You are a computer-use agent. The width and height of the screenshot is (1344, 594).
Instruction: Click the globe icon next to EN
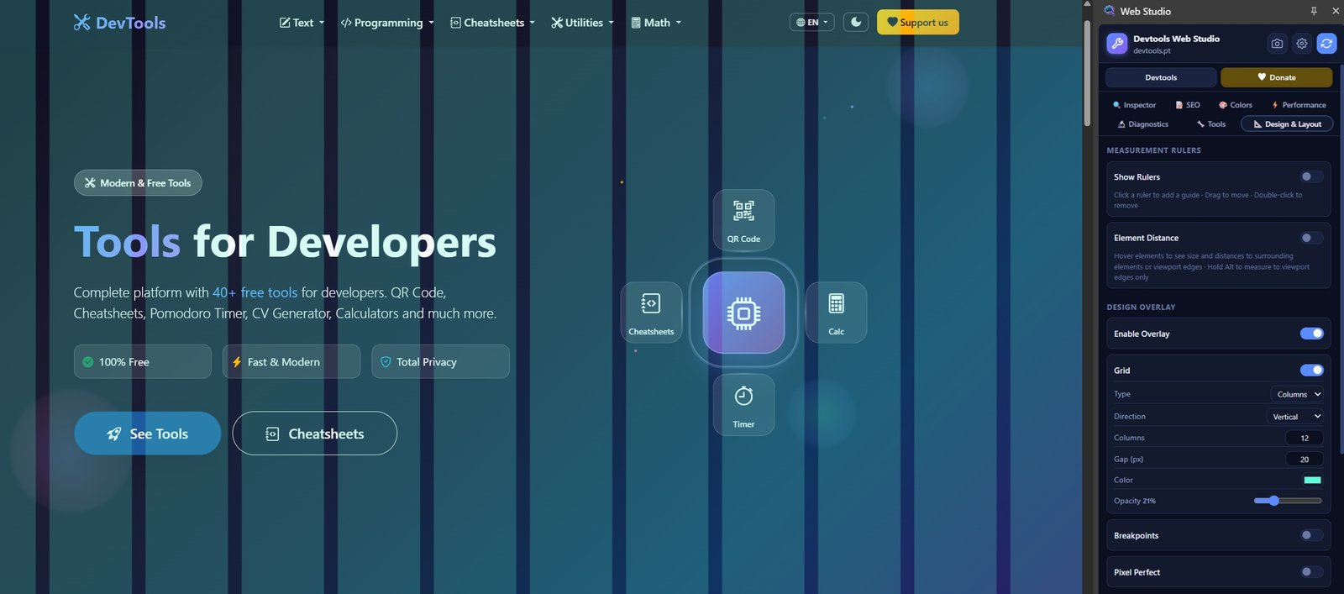pos(801,23)
